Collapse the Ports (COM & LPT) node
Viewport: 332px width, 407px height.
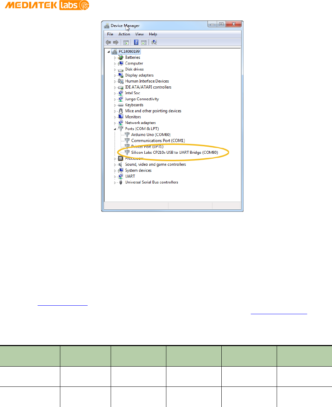pyautogui.click(x=115, y=129)
